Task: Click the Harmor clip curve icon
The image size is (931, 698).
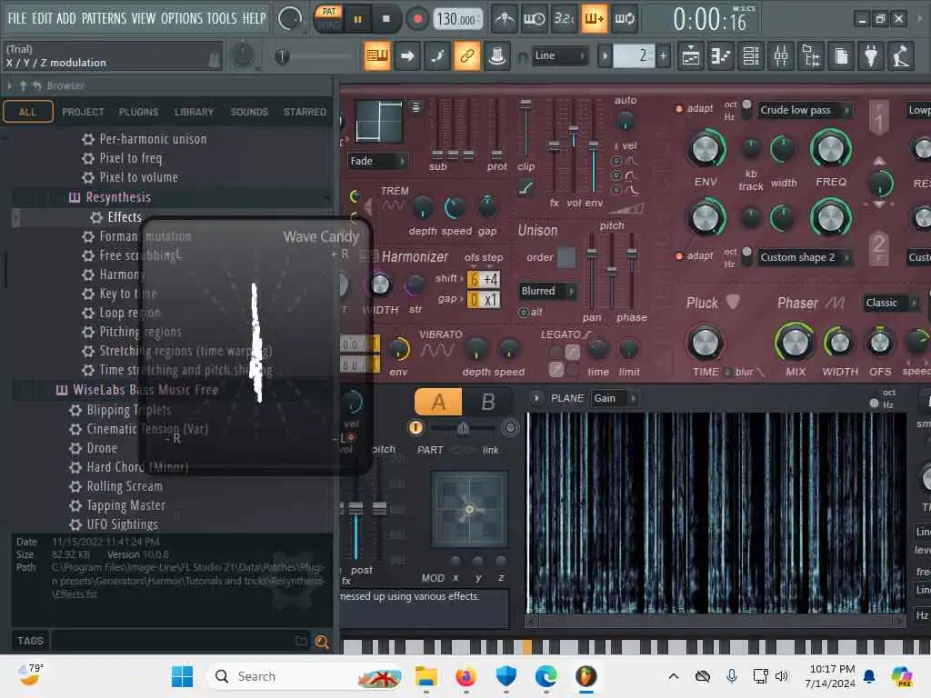Action: (526, 188)
